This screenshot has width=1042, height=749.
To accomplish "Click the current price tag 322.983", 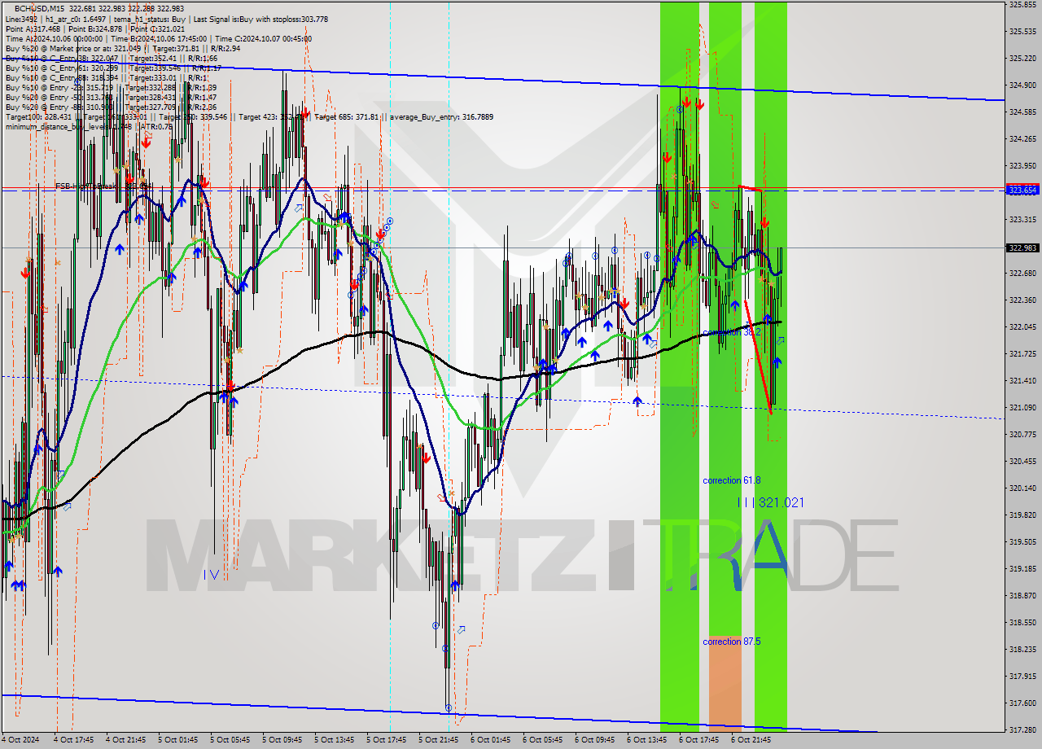I will click(1022, 247).
